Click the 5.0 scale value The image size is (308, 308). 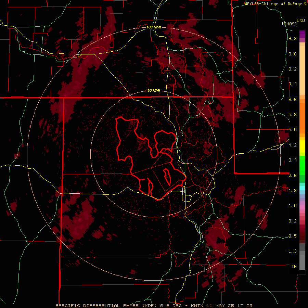tap(293, 130)
